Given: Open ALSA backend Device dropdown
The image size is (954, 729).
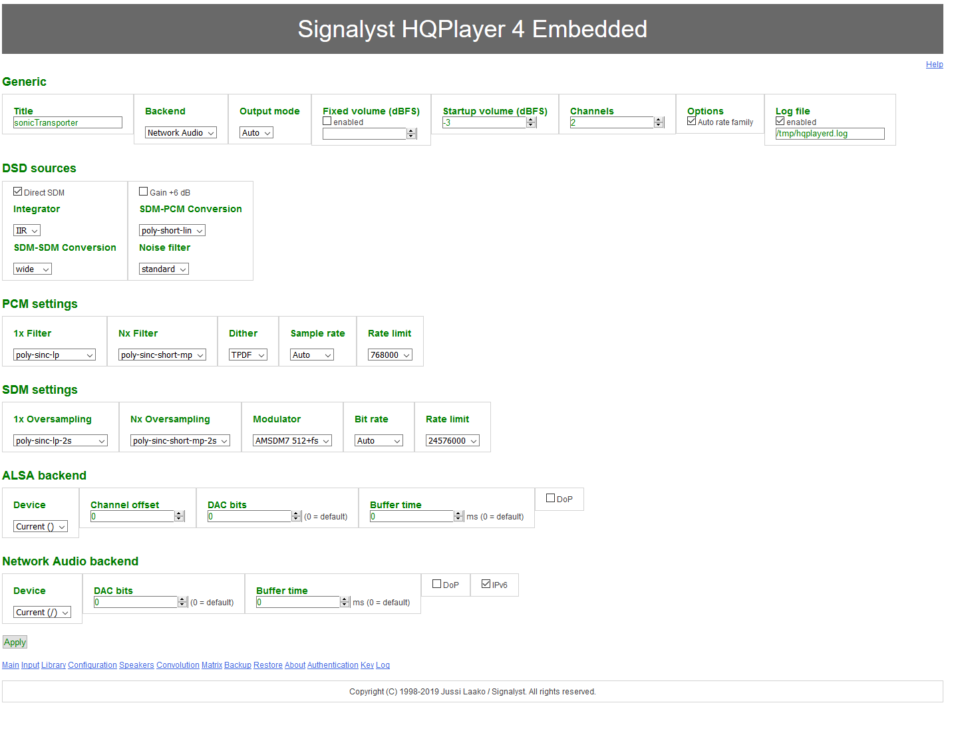Looking at the screenshot, I should click(41, 527).
